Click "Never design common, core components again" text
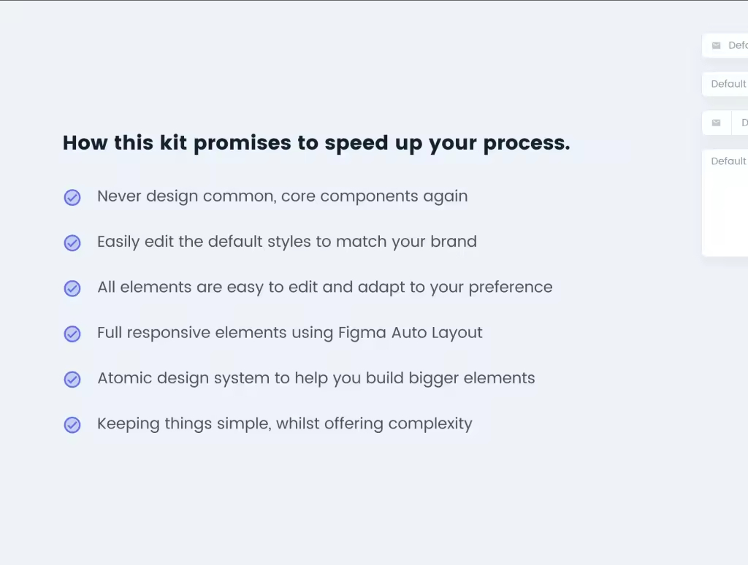The image size is (748, 565). [282, 196]
